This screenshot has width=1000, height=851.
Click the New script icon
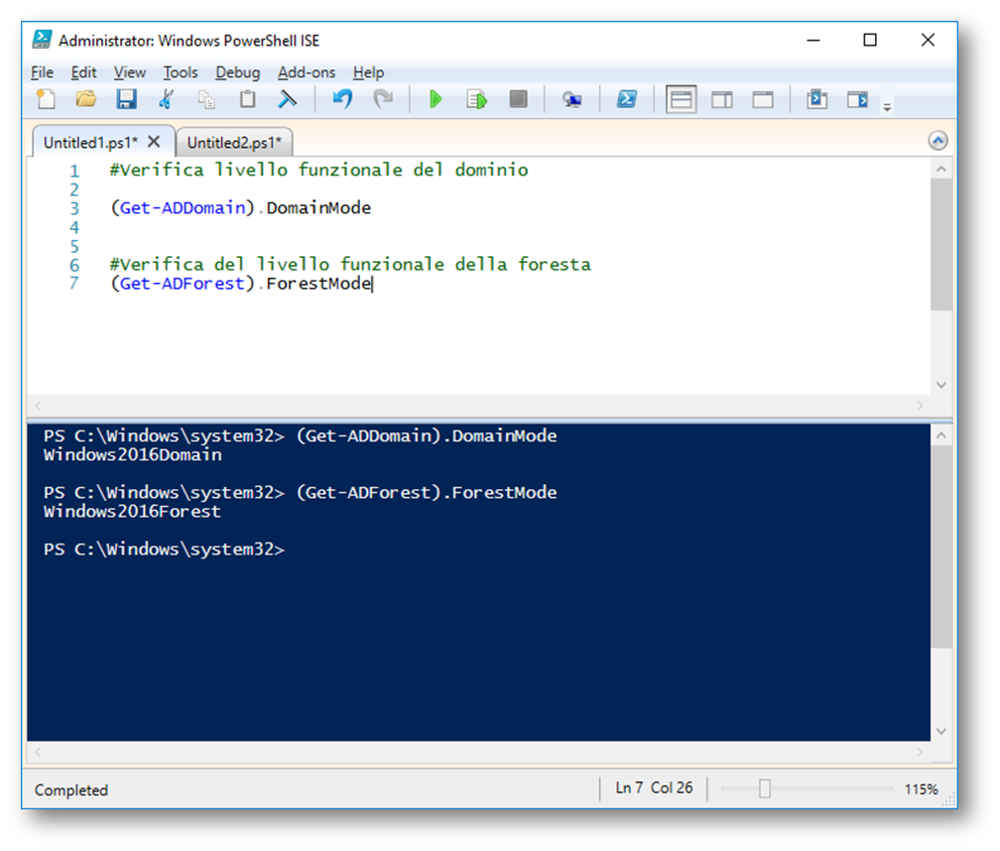click(x=46, y=99)
